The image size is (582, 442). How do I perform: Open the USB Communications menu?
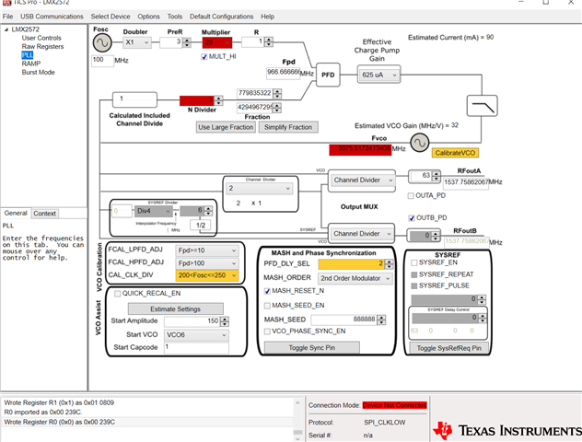tap(52, 17)
